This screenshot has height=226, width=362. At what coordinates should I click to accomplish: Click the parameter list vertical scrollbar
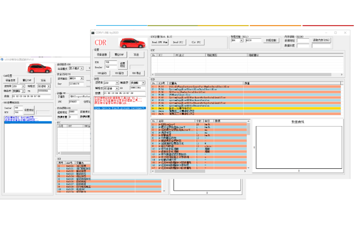pos(249,144)
